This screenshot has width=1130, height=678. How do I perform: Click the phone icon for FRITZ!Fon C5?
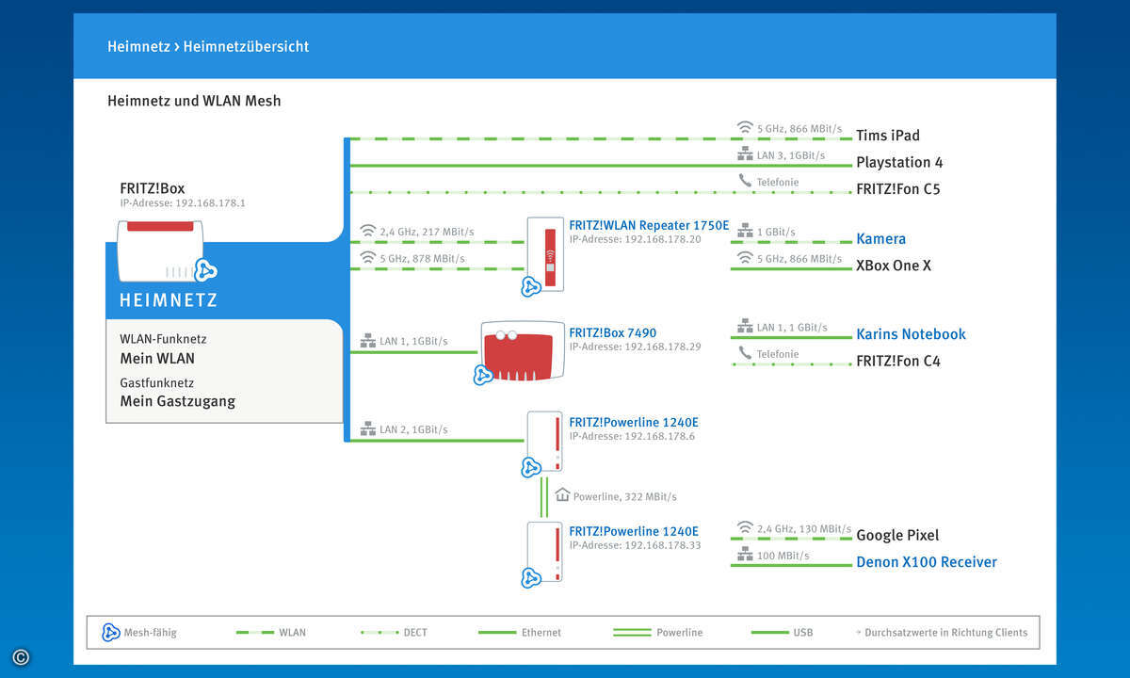[745, 182]
